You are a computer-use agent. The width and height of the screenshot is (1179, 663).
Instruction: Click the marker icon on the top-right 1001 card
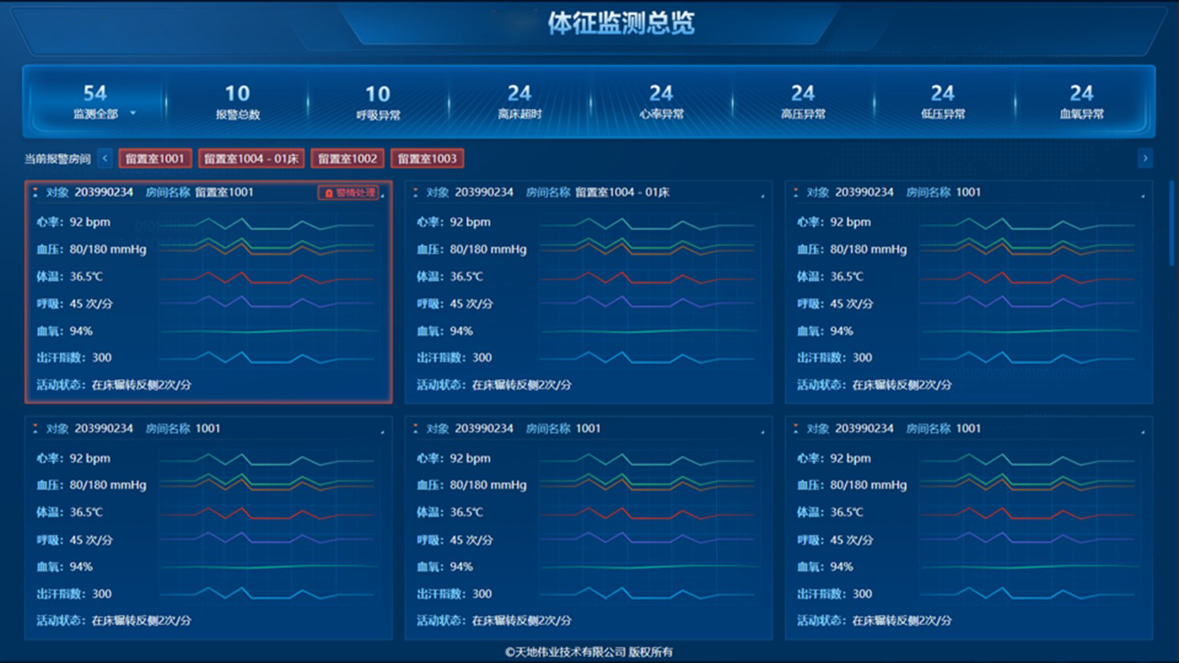click(797, 191)
